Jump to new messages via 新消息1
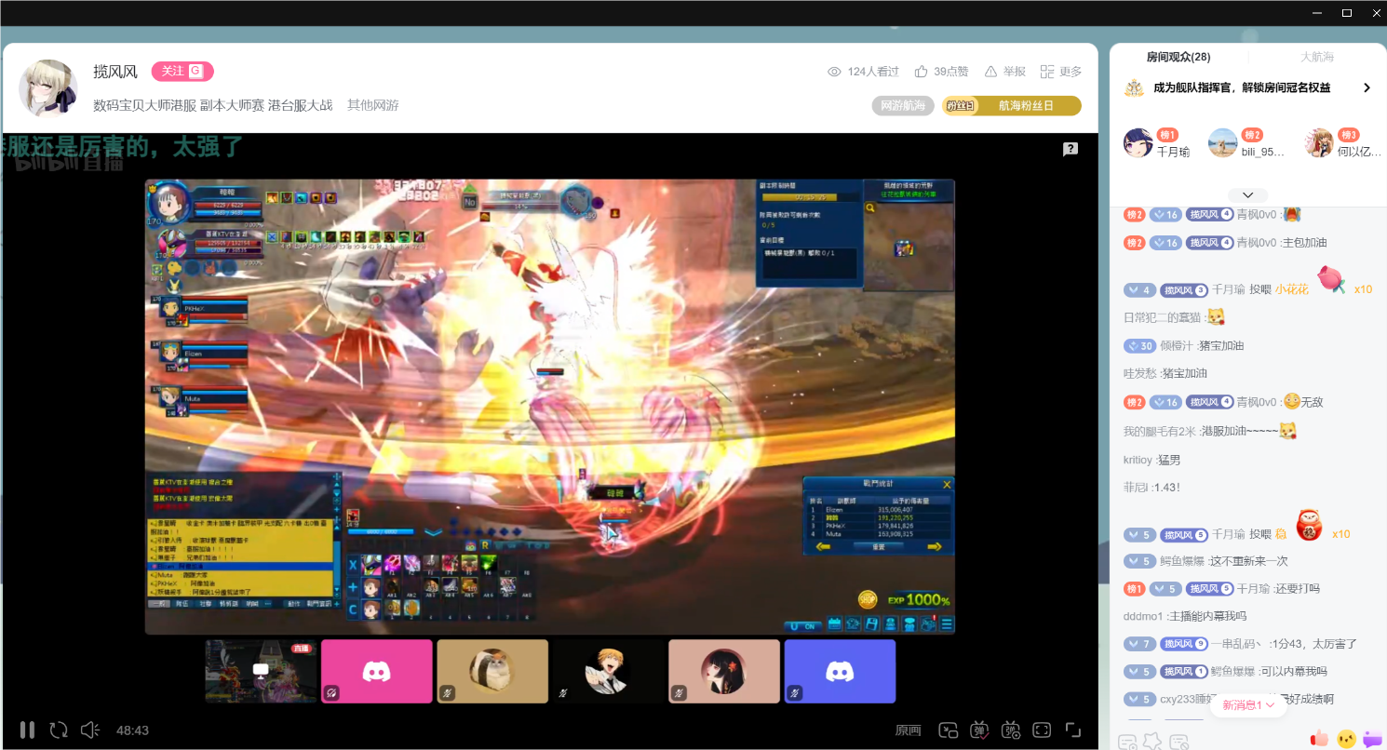The width and height of the screenshot is (1387, 750). (x=1248, y=705)
